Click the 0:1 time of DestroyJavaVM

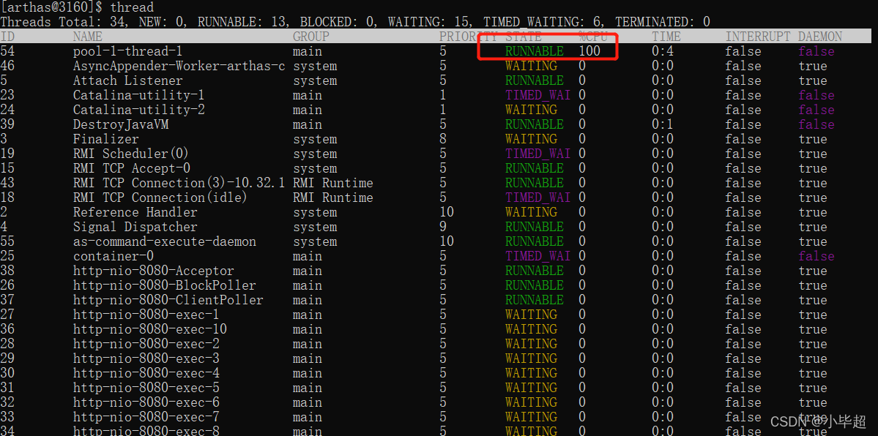click(x=663, y=124)
